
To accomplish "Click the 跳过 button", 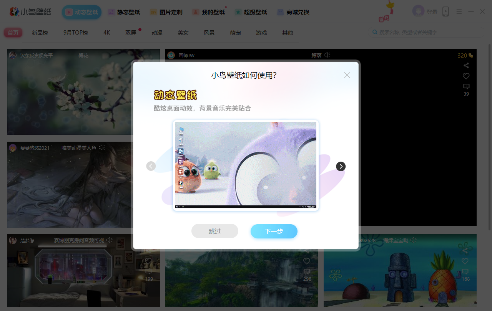I will (x=215, y=231).
